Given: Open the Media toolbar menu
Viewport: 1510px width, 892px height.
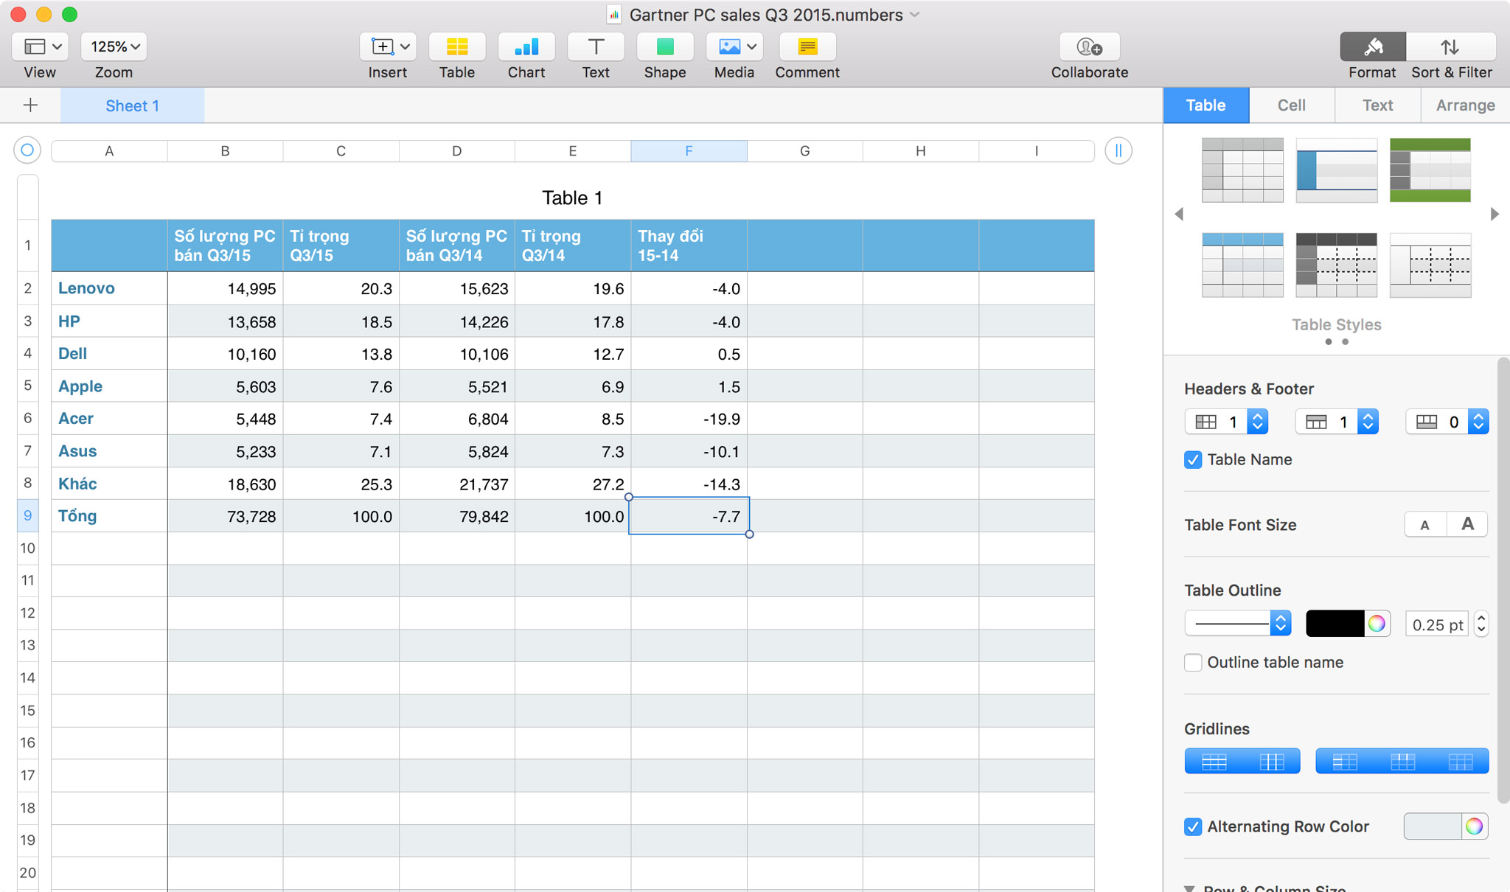Looking at the screenshot, I should [734, 46].
